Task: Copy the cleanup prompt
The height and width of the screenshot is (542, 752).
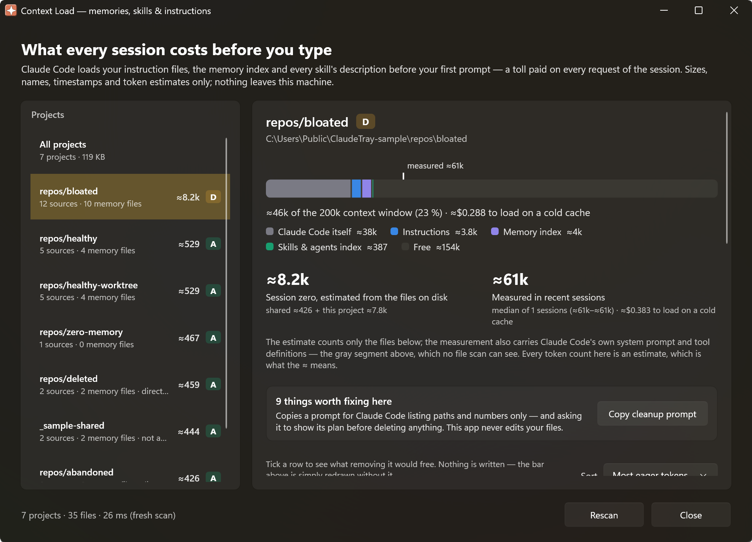Action: 652,414
